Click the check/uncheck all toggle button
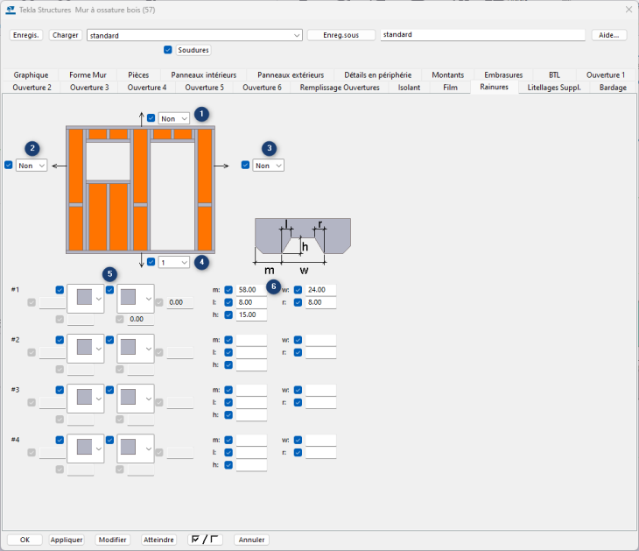Viewport: 639px width, 551px height. 206,540
